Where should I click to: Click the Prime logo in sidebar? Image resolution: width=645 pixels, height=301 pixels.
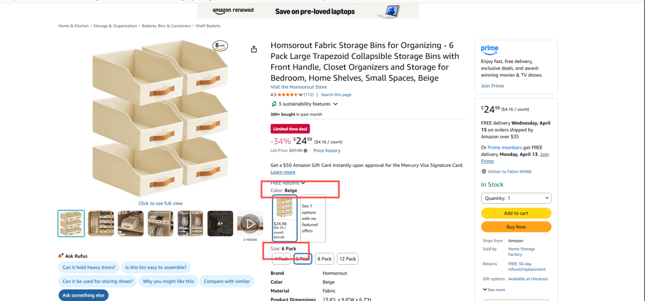pyautogui.click(x=490, y=48)
